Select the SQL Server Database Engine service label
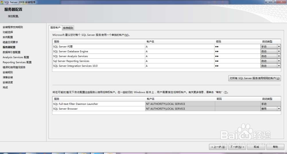Viewport: 287px width, 154px height. (71, 51)
